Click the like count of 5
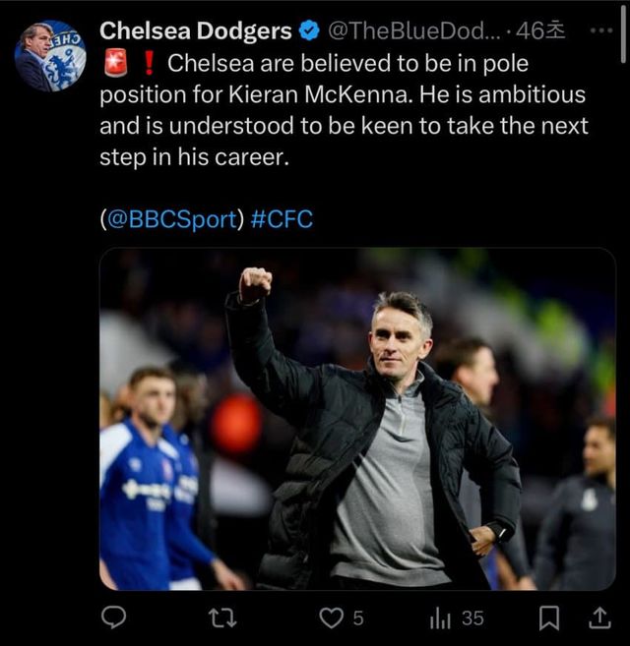The height and width of the screenshot is (646, 630). pyautogui.click(x=358, y=618)
